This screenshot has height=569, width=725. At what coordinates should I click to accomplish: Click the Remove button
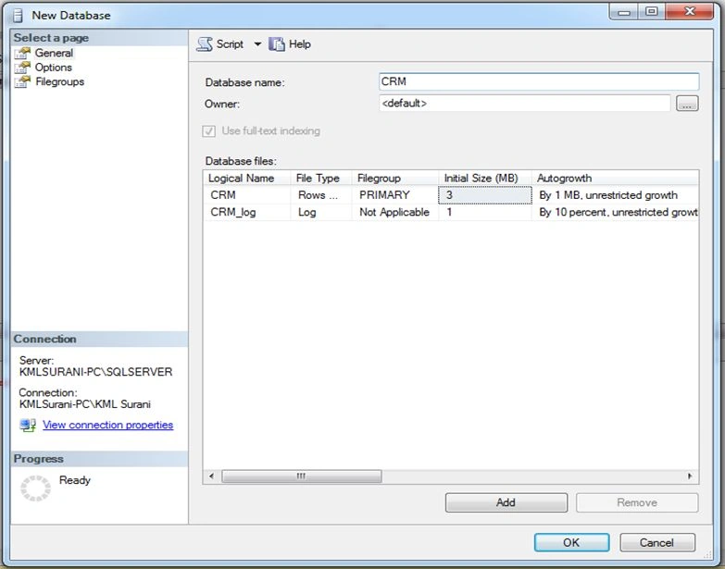click(x=637, y=502)
